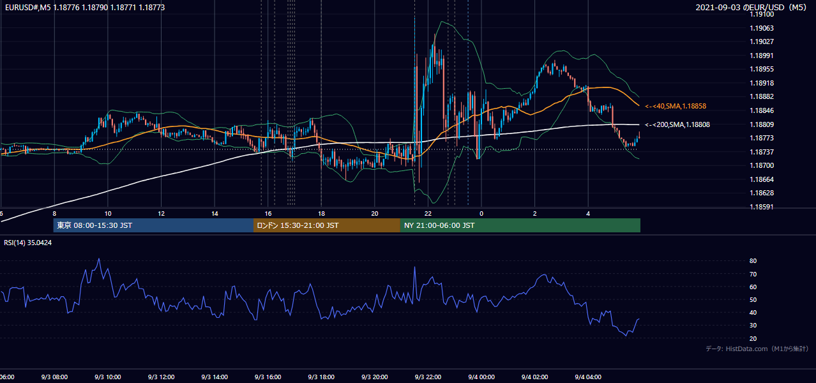Click RSI scale value 30

753,326
